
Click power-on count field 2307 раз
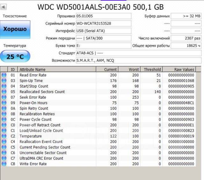[x=186, y=38]
